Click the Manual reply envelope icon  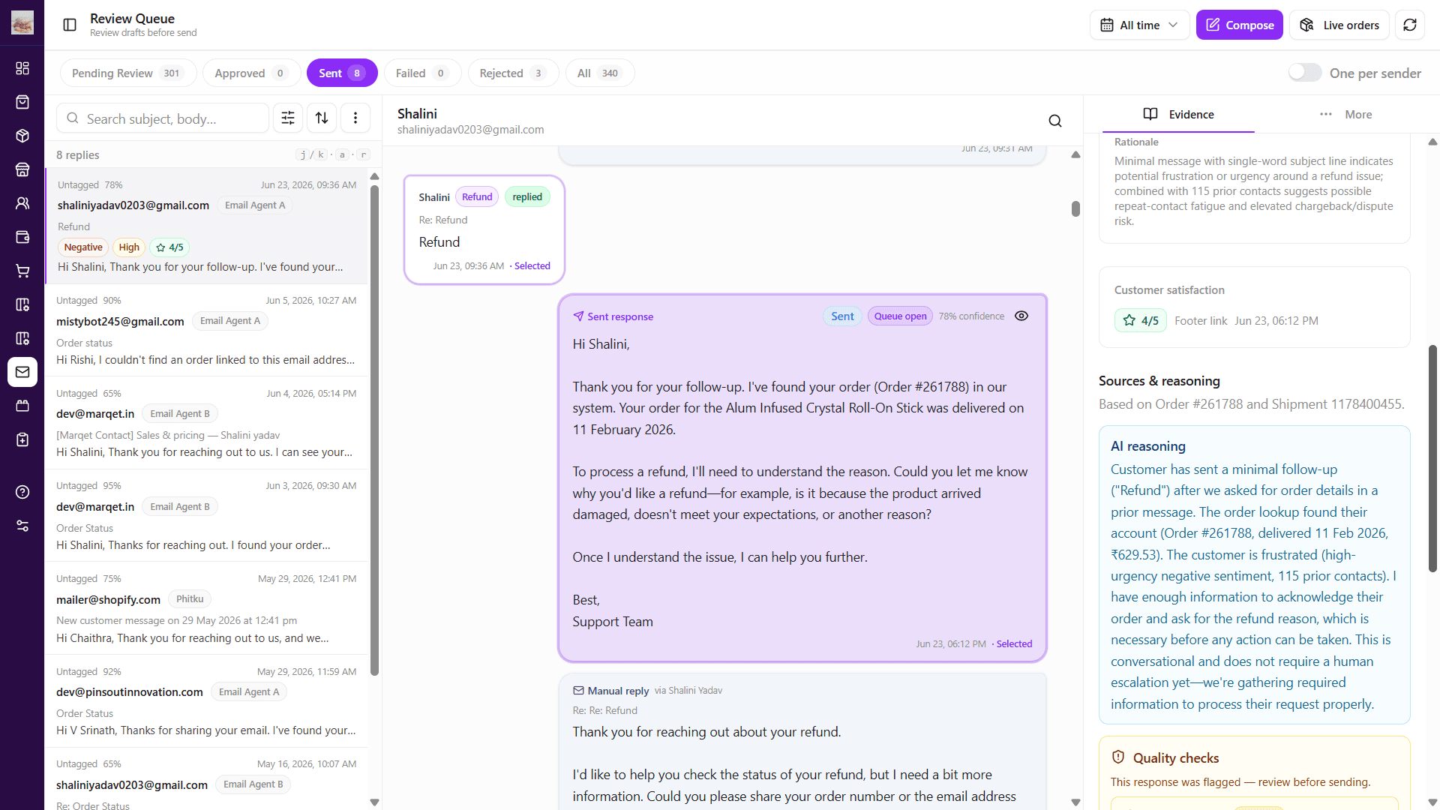pyautogui.click(x=578, y=691)
